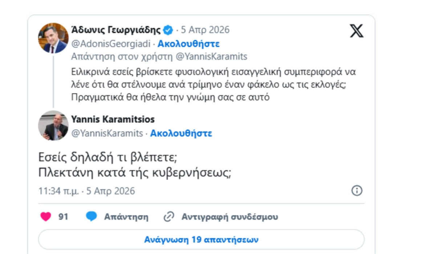The width and height of the screenshot is (444, 254).
Task: Click the X logo icon
Action: coord(357,31)
